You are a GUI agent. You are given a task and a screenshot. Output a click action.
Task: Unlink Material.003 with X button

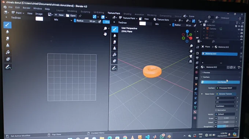coord(234,67)
